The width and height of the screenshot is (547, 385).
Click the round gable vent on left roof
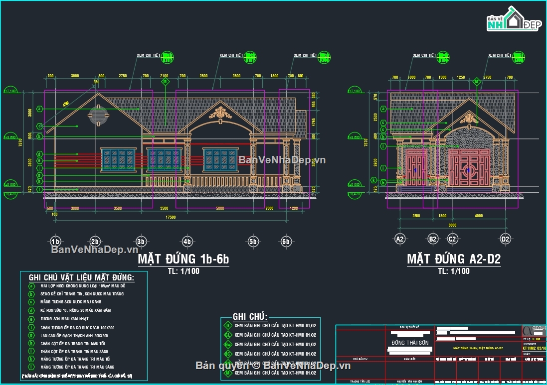[99, 116]
